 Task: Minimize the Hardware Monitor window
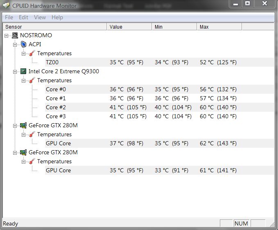tap(236, 4)
